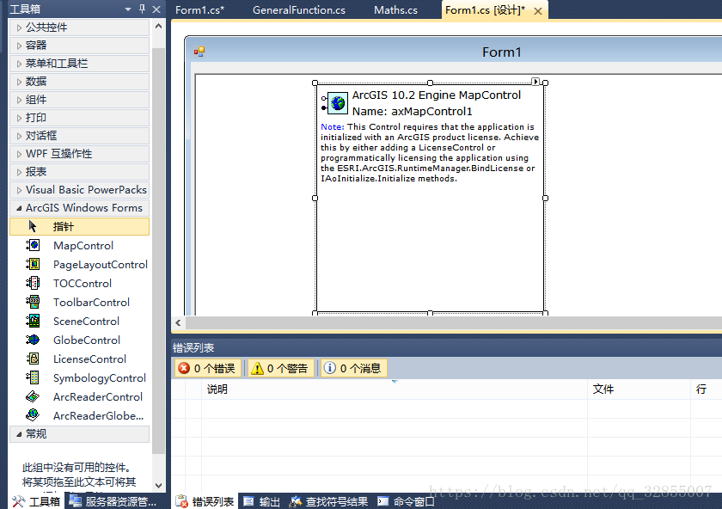This screenshot has width=722, height=509.
Task: Open the GeneralFunction.cs tab
Action: (299, 10)
